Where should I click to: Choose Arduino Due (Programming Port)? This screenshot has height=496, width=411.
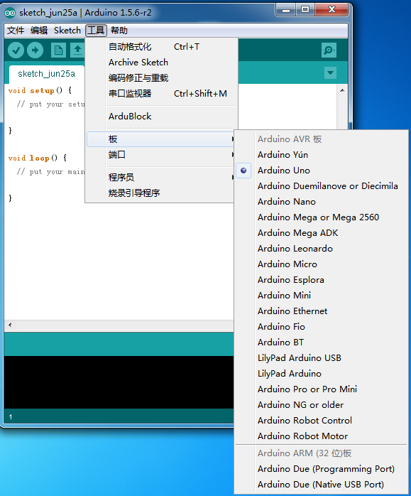point(322,469)
